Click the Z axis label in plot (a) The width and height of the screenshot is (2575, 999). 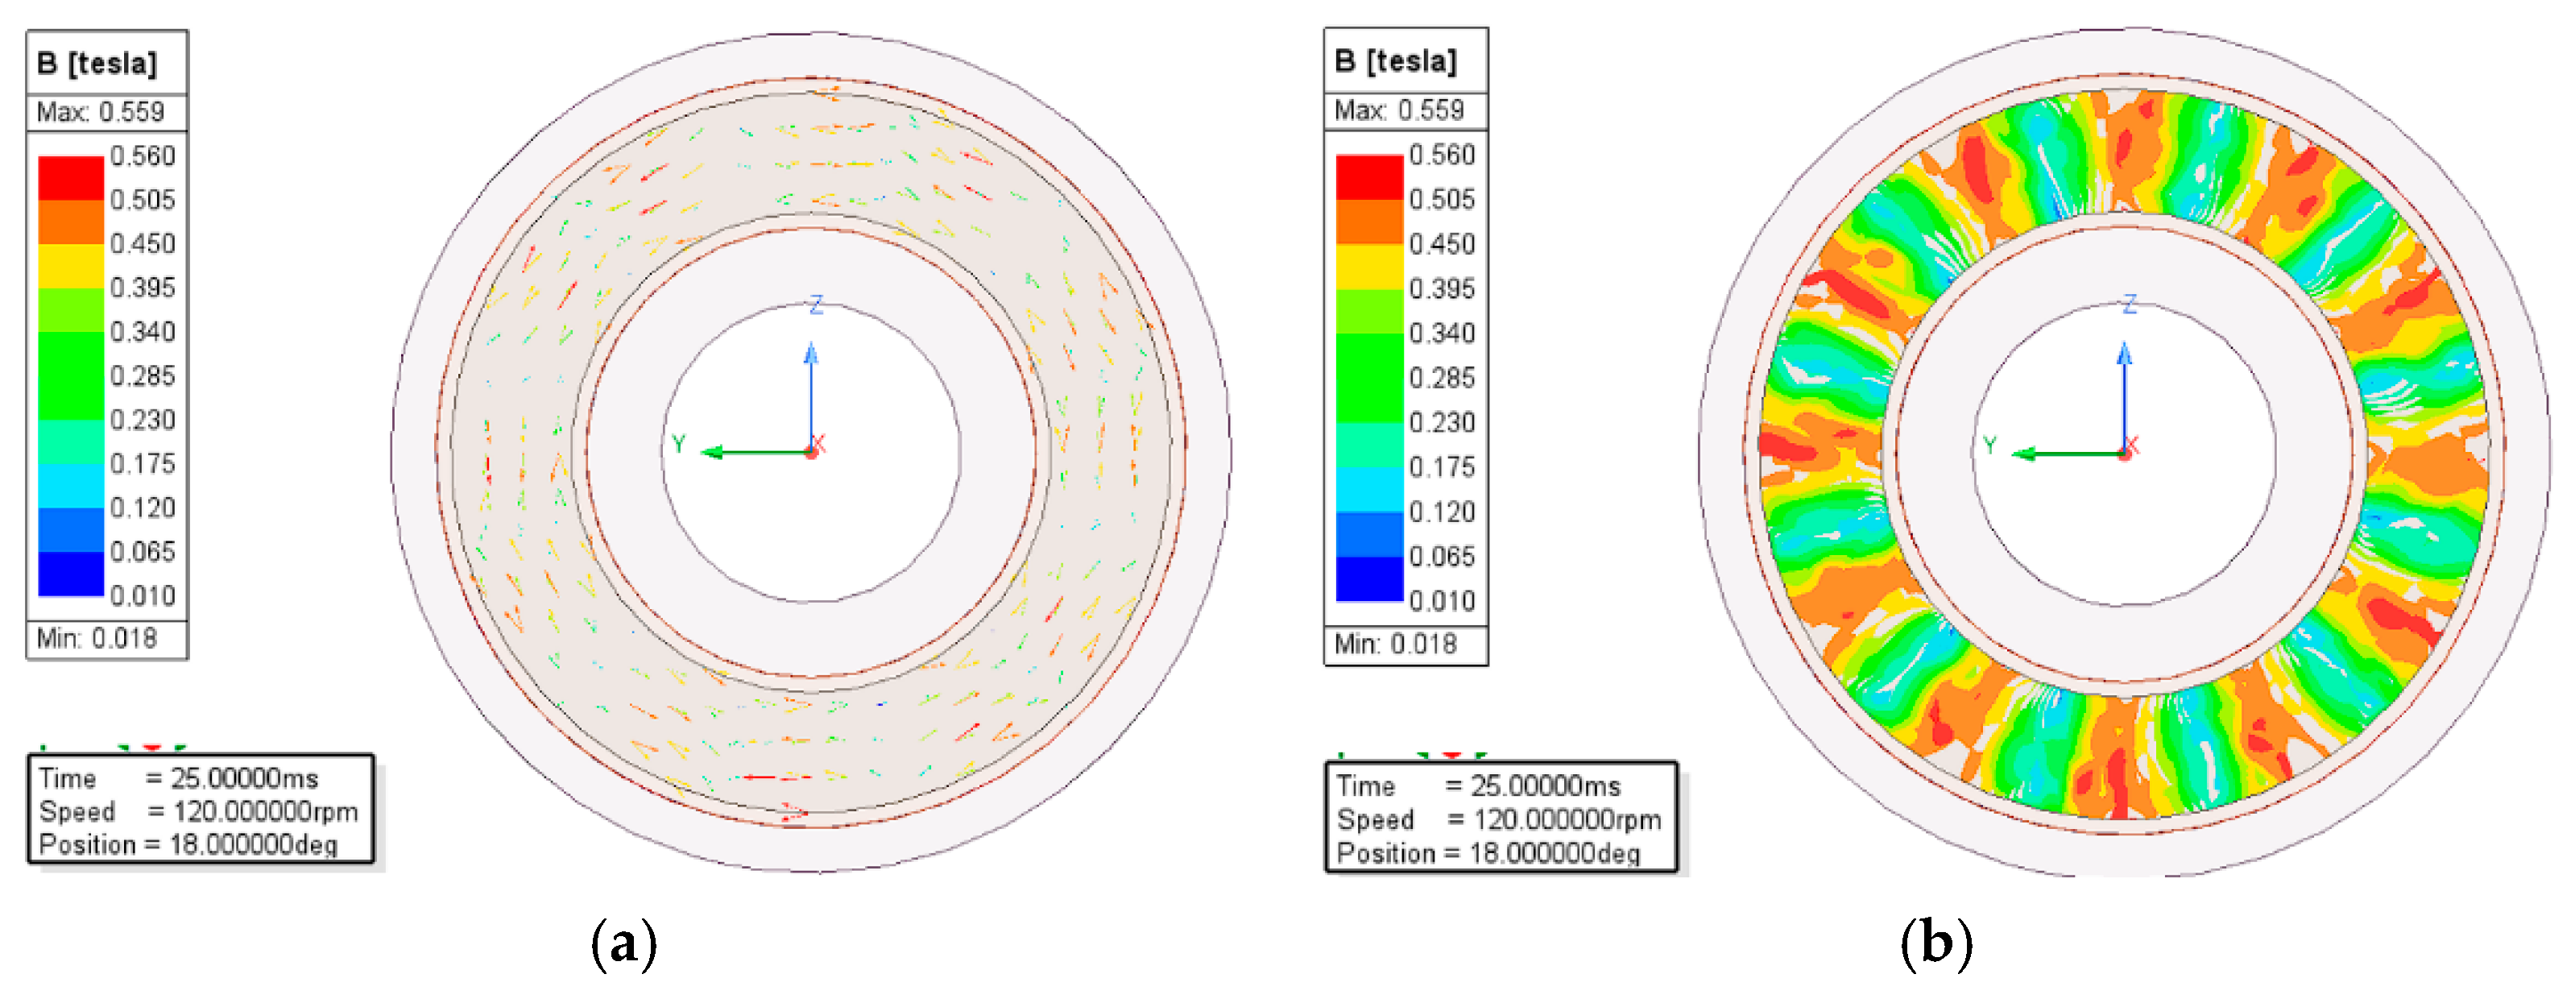pos(816,305)
